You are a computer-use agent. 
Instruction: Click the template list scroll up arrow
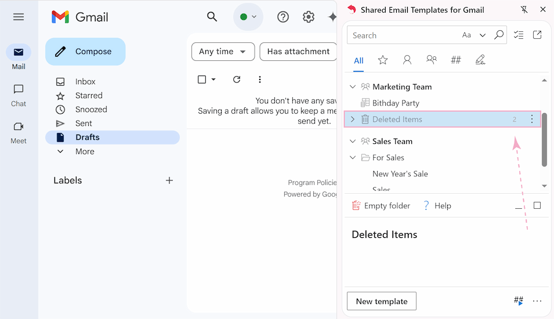[x=545, y=81]
